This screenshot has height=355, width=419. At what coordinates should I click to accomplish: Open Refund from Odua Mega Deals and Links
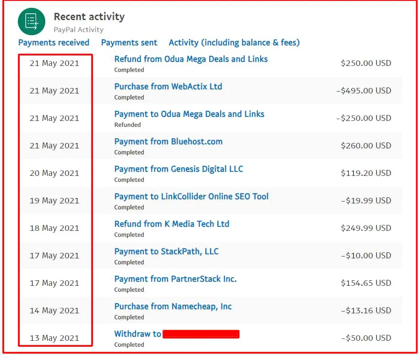click(190, 59)
